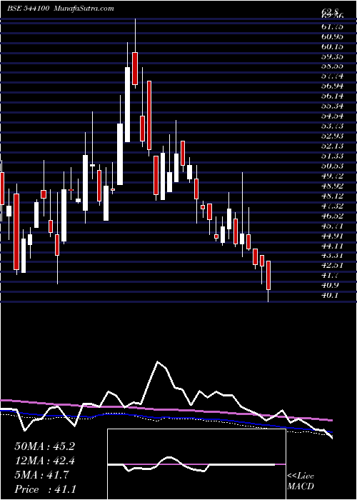Select the 54.54 price axis label

tap(332, 116)
